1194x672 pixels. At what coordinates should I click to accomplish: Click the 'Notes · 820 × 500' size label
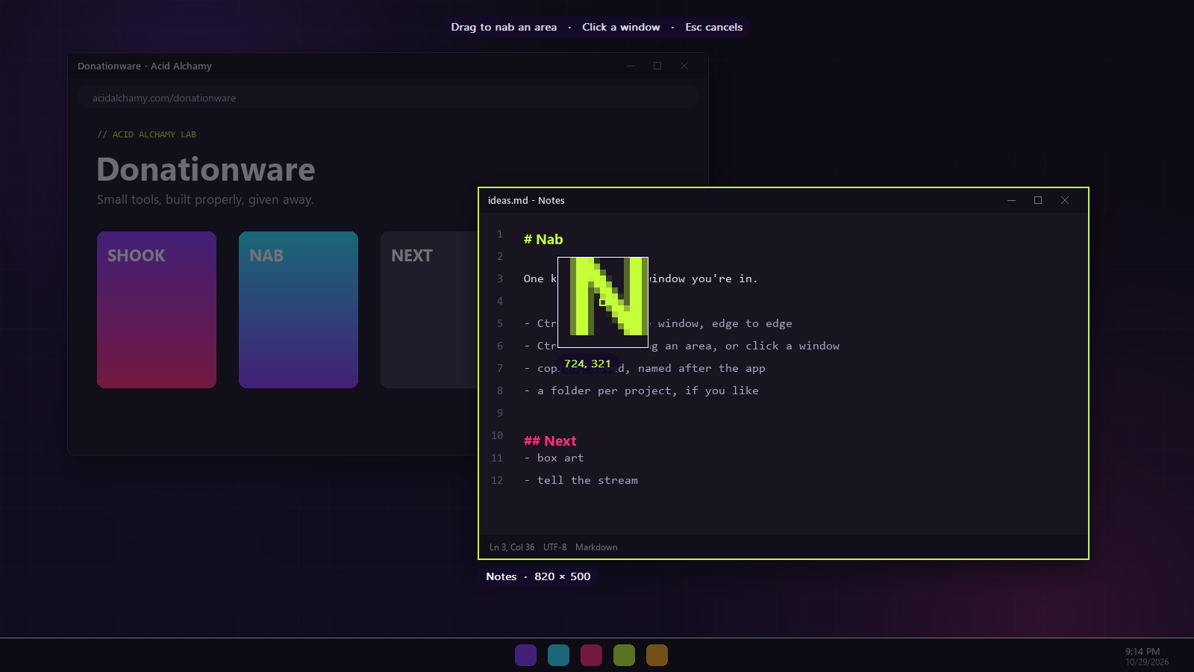[x=538, y=576]
